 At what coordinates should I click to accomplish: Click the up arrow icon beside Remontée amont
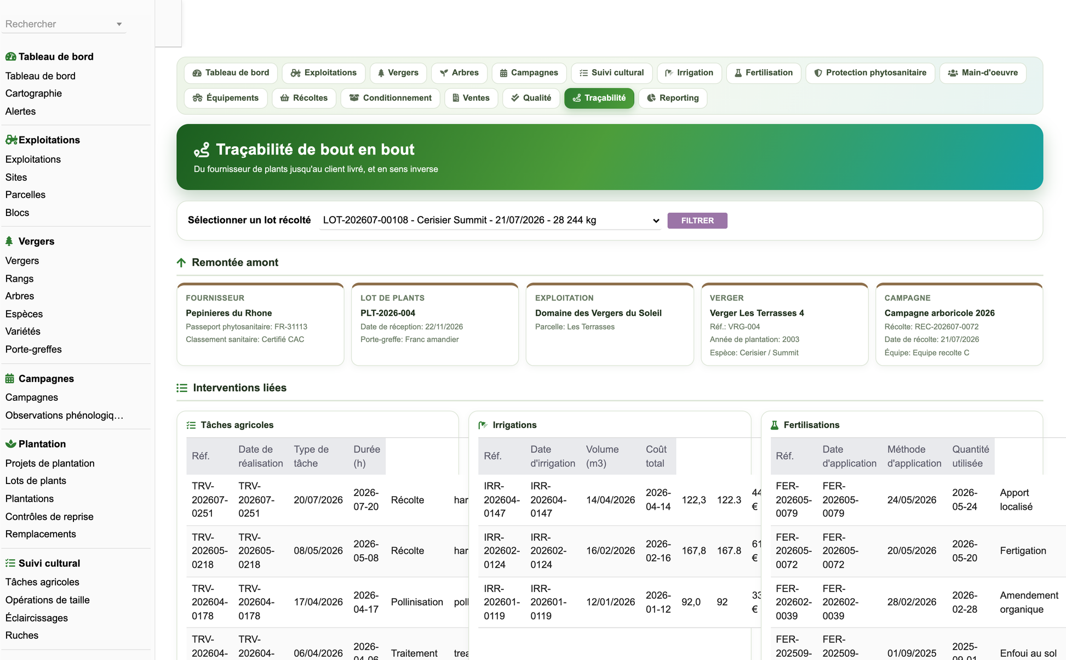(x=181, y=263)
